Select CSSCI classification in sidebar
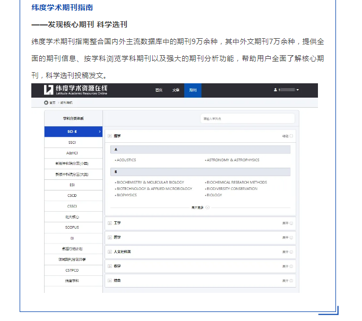Screen dimensions: 362x321 point(73,206)
